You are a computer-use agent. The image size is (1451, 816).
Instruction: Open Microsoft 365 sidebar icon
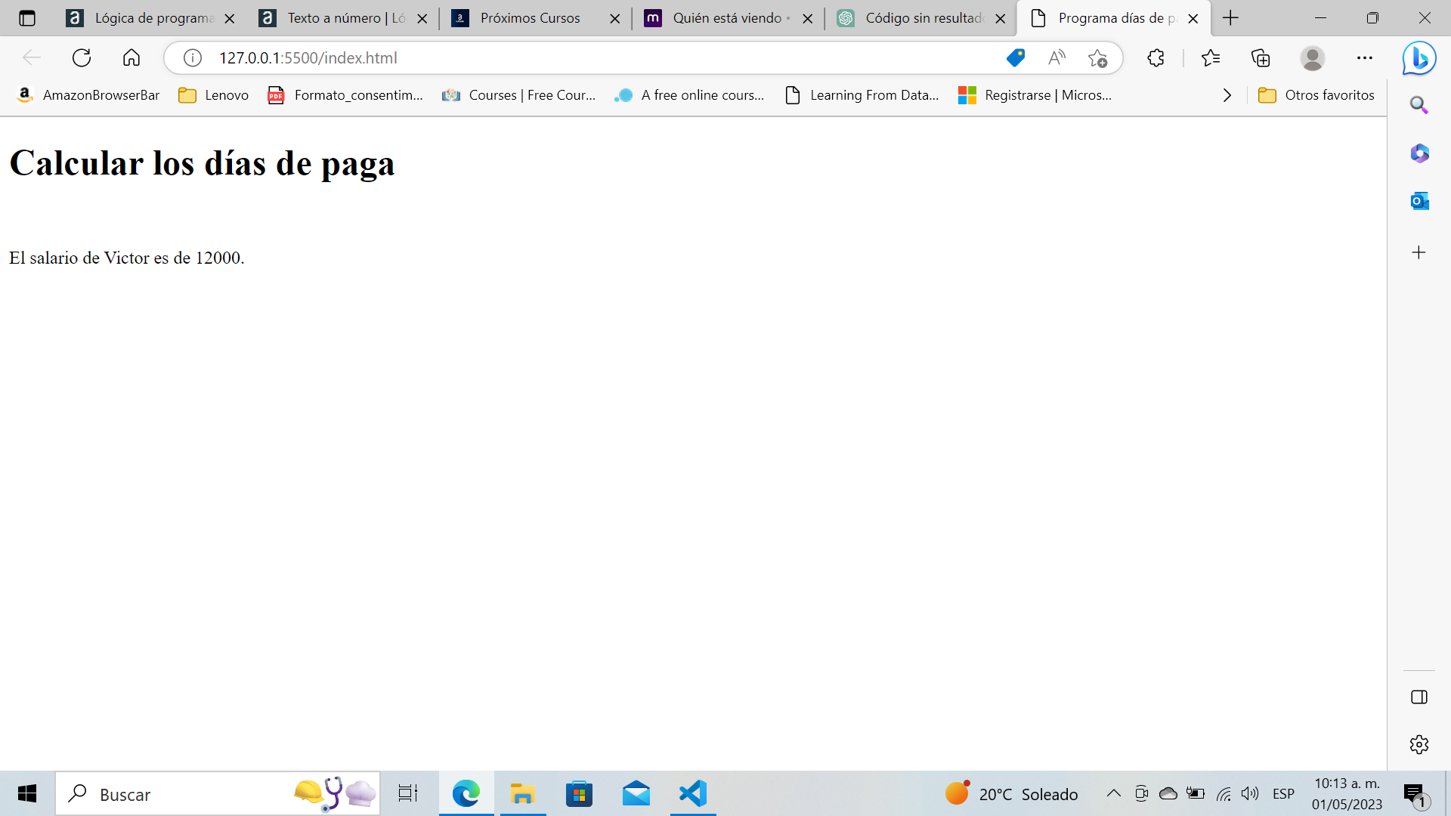1419,153
